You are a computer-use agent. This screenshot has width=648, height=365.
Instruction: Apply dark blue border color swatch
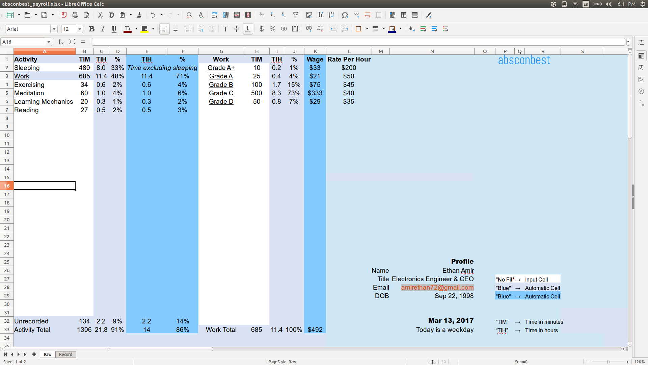click(x=392, y=29)
